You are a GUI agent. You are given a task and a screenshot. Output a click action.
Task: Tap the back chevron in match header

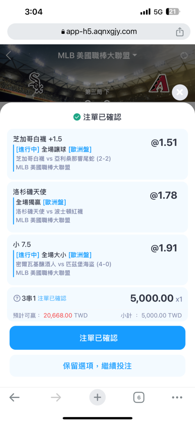(x=8, y=55)
